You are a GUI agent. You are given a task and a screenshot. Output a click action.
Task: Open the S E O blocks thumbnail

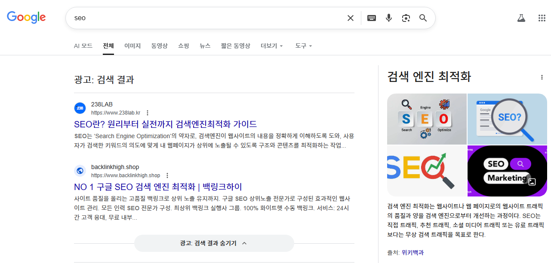click(427, 119)
